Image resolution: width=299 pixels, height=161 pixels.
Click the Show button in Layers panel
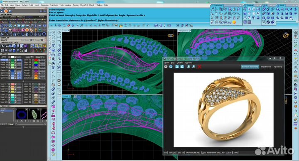pos(39,57)
